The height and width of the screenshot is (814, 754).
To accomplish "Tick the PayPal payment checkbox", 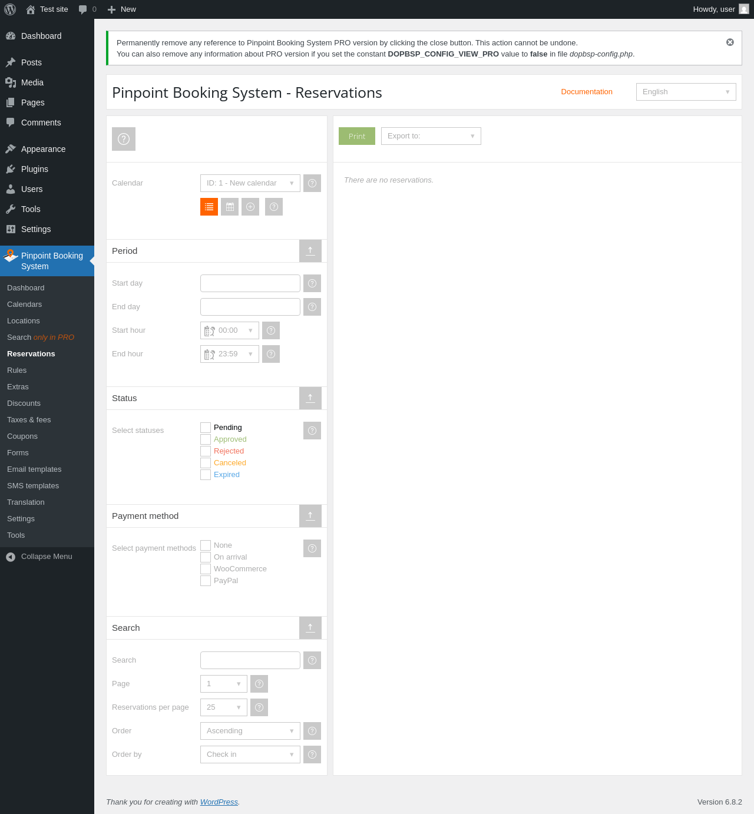I will [206, 581].
